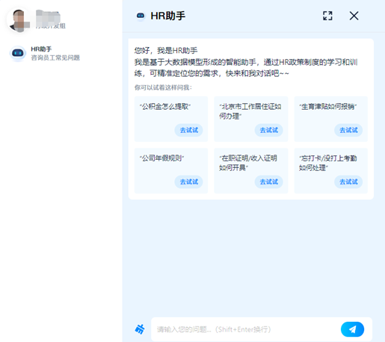
Task: Click the broom clear-chat icon
Action: click(x=140, y=329)
